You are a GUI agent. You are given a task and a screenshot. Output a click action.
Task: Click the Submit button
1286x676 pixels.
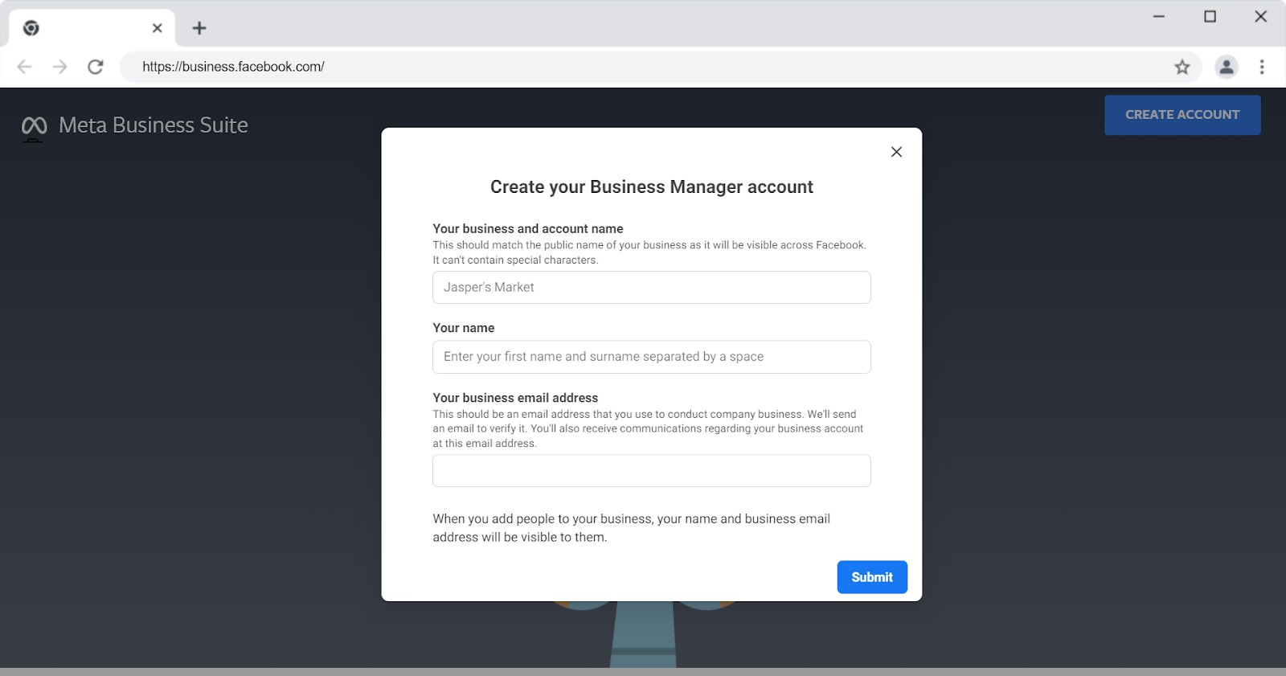[x=872, y=577]
